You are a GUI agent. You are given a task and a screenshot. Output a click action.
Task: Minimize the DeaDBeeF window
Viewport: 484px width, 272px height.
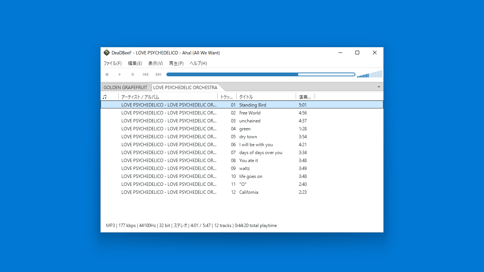click(340, 53)
